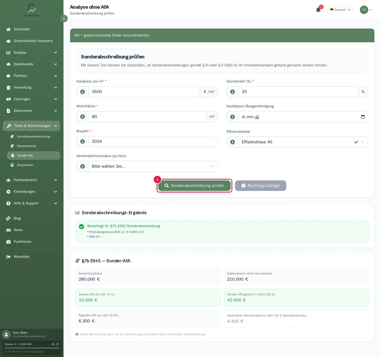381x357 pixels.
Task: Click info icon beside Kaufdatum field
Action: [233, 117]
